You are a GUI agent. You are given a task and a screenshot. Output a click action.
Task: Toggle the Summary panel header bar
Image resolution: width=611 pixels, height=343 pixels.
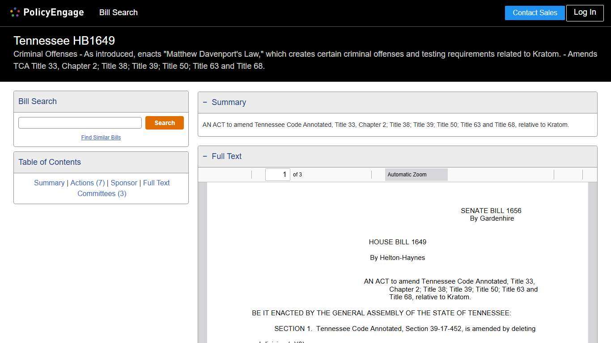tap(397, 102)
